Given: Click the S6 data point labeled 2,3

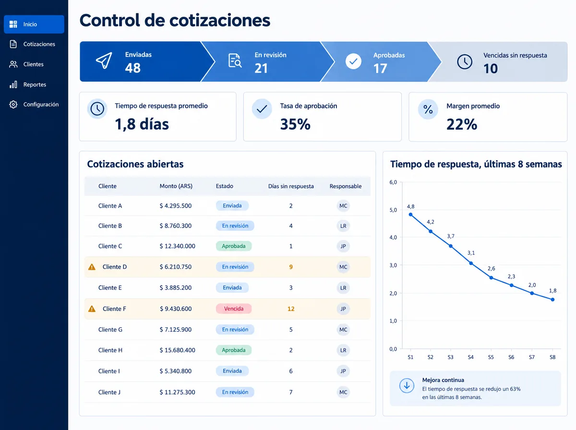Looking at the screenshot, I should tap(511, 285).
